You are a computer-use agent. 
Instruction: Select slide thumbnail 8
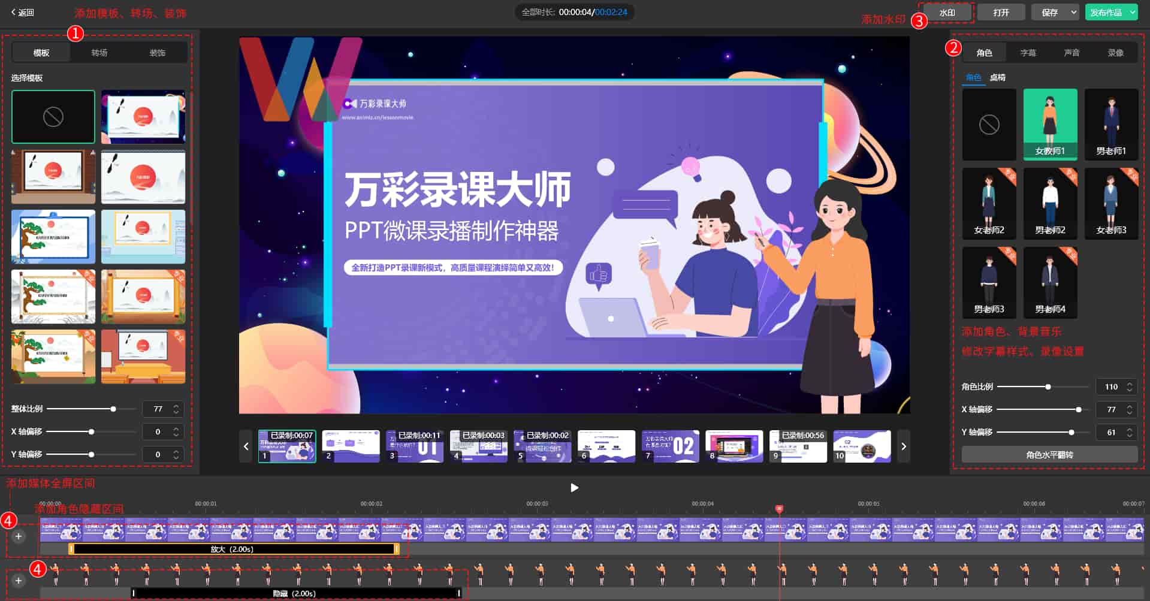pyautogui.click(x=734, y=446)
